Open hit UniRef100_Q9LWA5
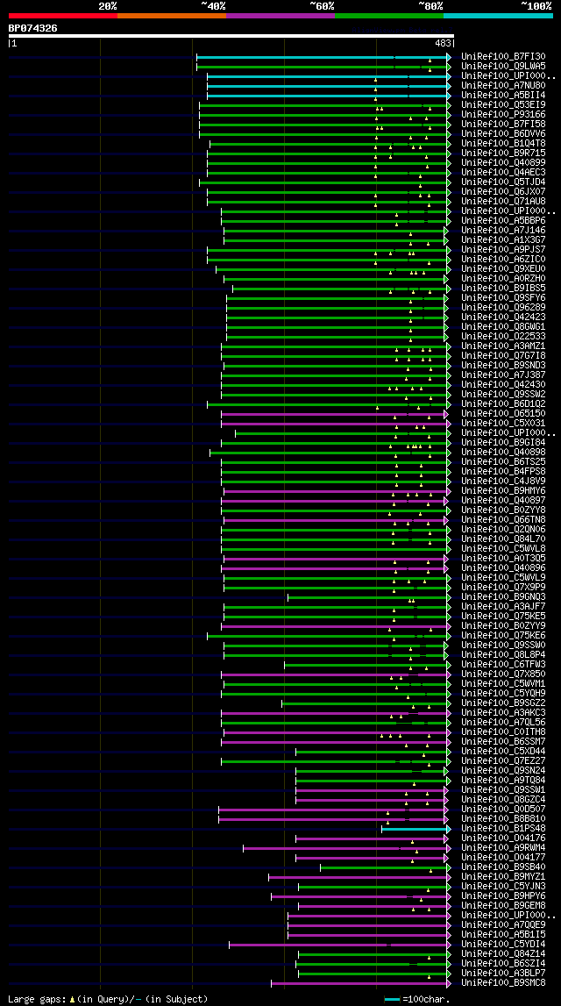561x1006 pixels. [503, 66]
